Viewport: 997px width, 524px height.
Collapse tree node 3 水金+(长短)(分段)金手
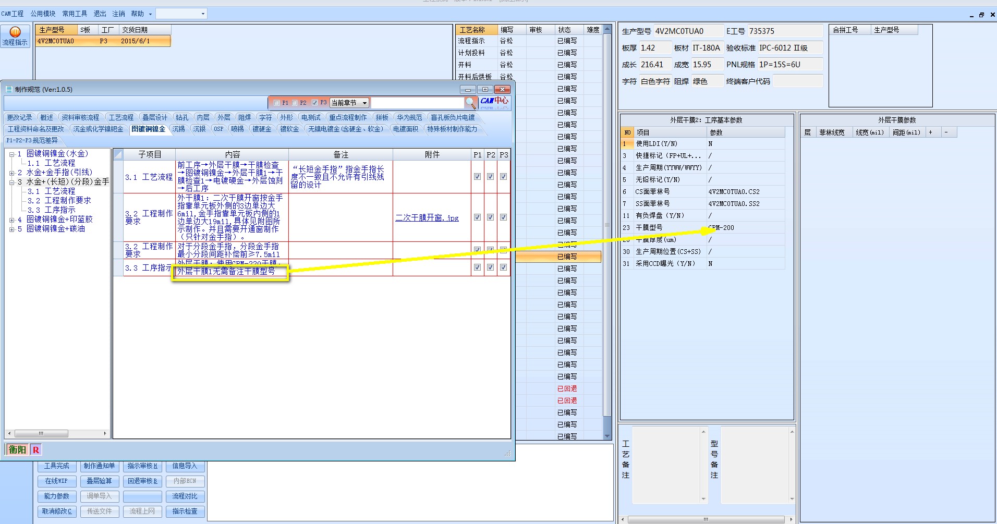click(x=11, y=182)
